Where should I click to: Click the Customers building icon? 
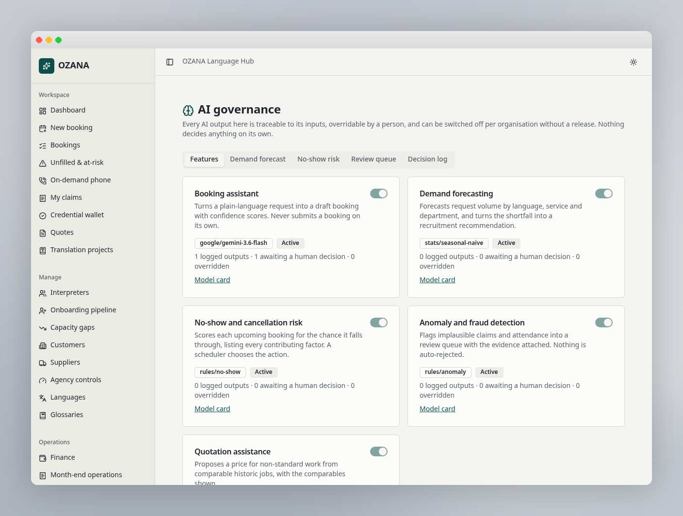[x=43, y=346]
